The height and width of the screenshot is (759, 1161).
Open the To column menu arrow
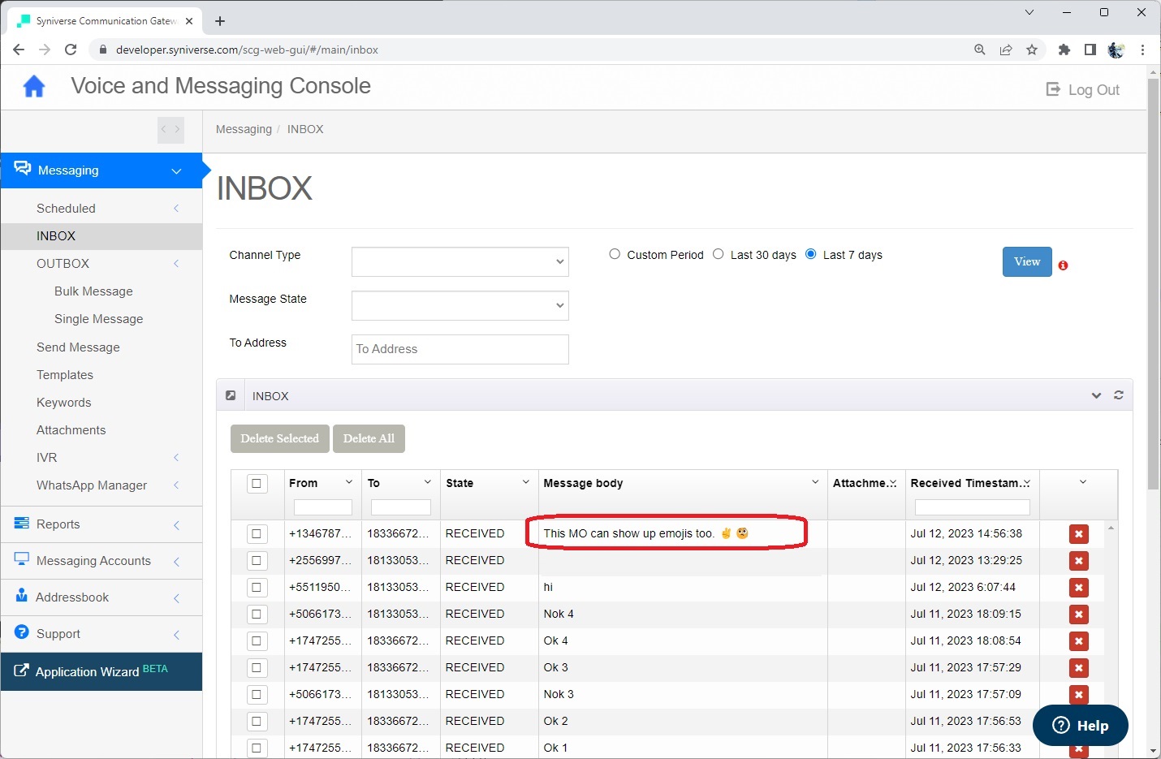click(x=428, y=482)
